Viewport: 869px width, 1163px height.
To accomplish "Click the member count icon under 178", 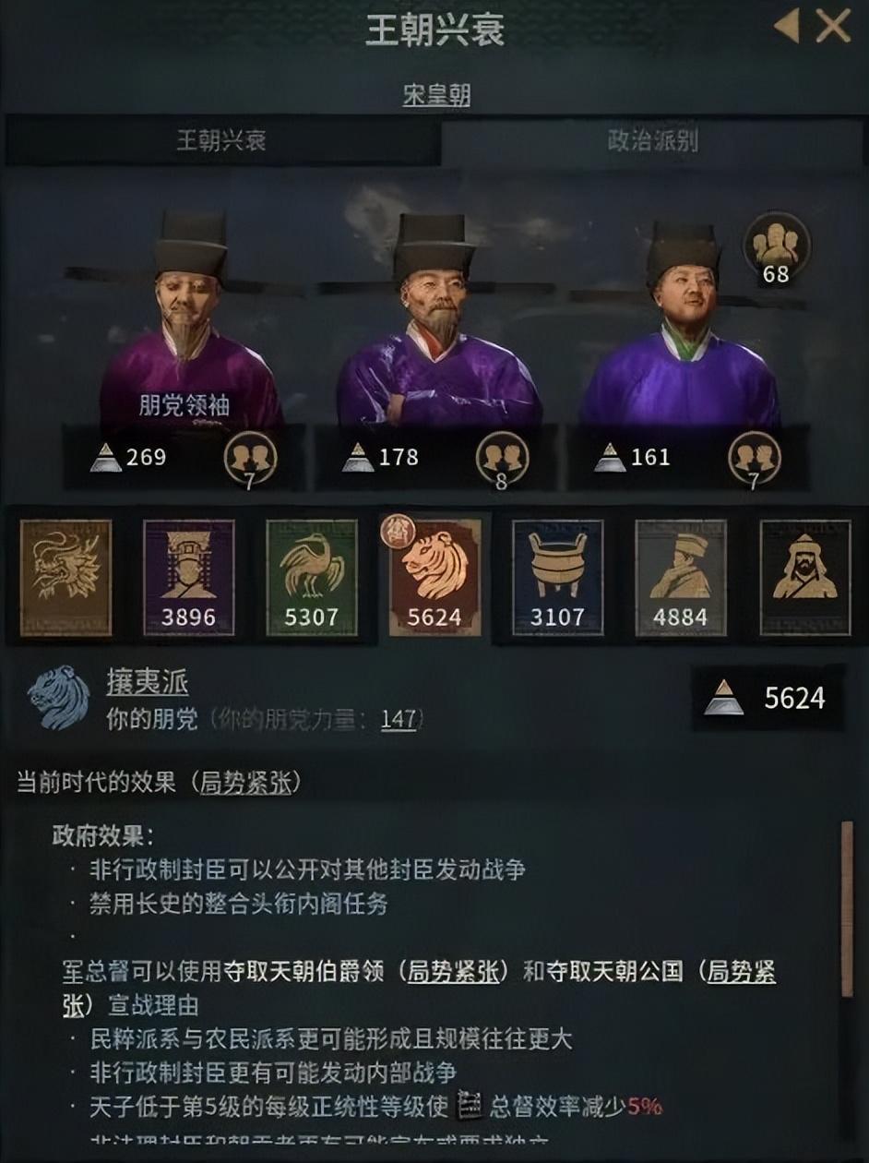I will tap(502, 459).
